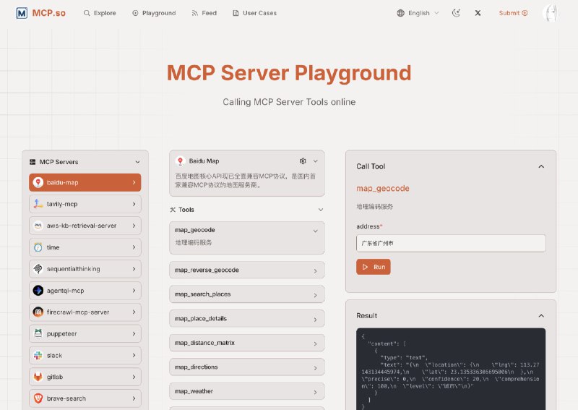This screenshot has width=578, height=410.
Task: Collapse the Tools section chevron
Action: tap(321, 210)
